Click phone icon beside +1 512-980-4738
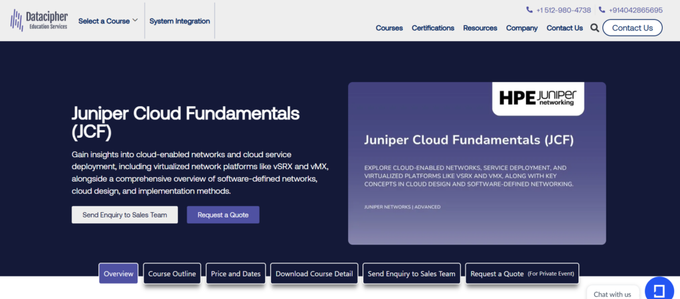 click(x=529, y=9)
